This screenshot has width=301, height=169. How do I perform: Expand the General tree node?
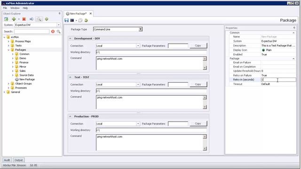(4, 92)
